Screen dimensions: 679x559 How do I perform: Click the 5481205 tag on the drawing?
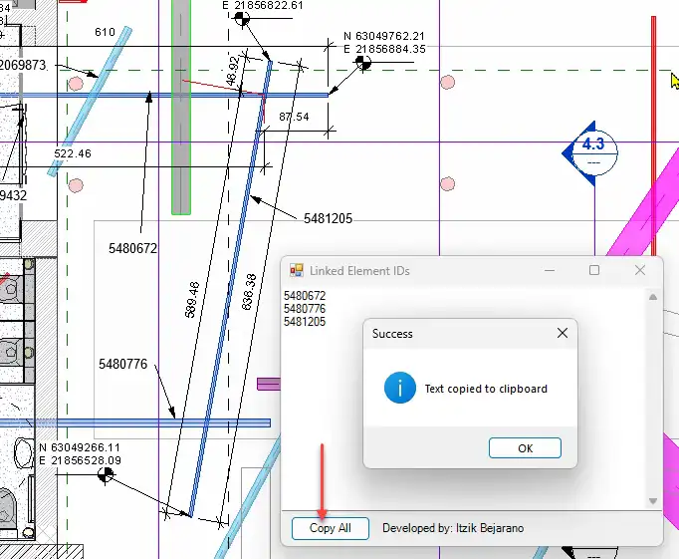[x=328, y=218]
